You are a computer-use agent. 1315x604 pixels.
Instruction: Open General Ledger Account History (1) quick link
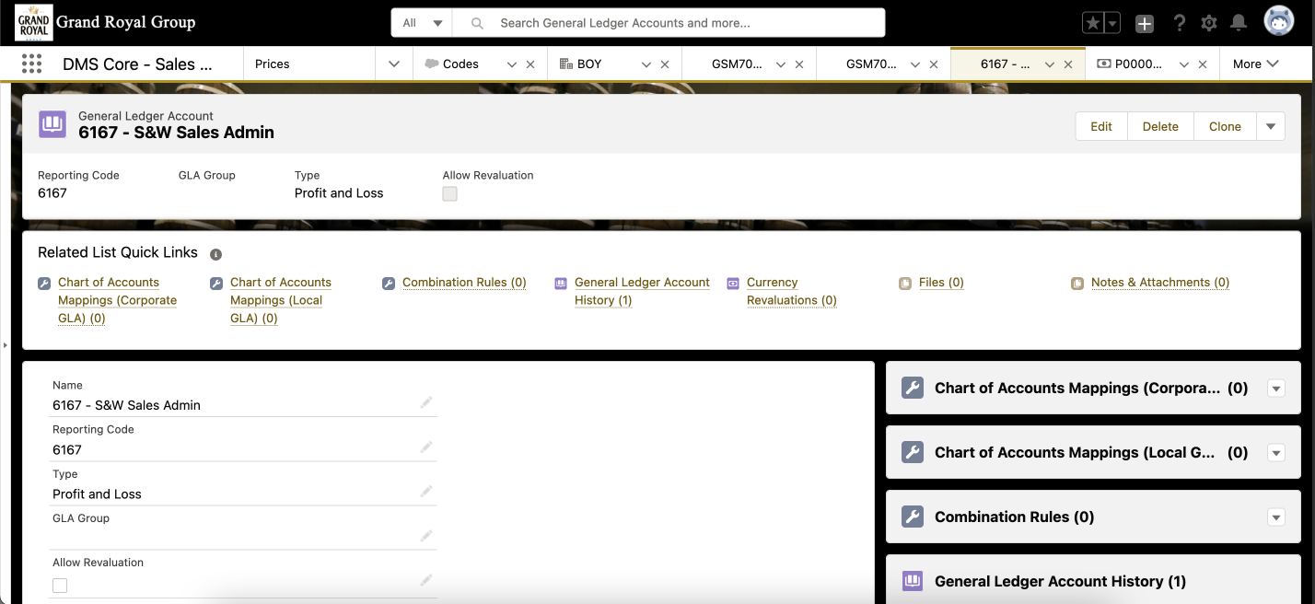coord(642,291)
